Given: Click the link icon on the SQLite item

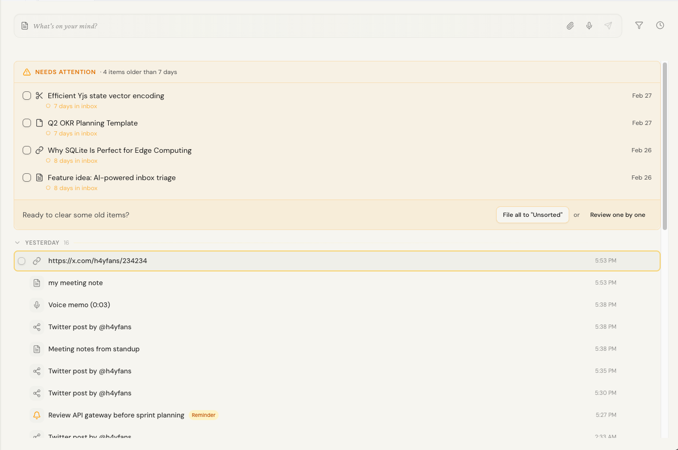Looking at the screenshot, I should pyautogui.click(x=39, y=150).
